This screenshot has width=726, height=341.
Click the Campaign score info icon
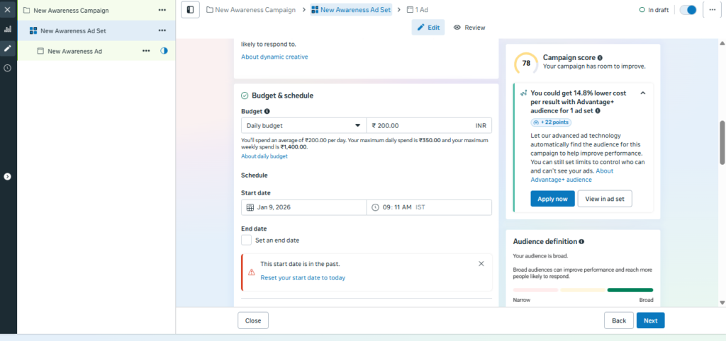(x=600, y=58)
